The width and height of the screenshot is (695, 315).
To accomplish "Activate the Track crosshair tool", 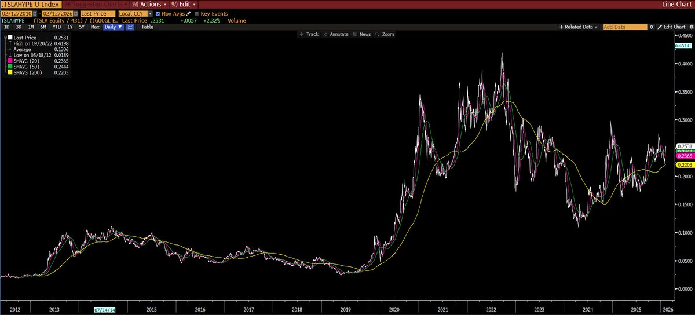I will click(x=308, y=34).
